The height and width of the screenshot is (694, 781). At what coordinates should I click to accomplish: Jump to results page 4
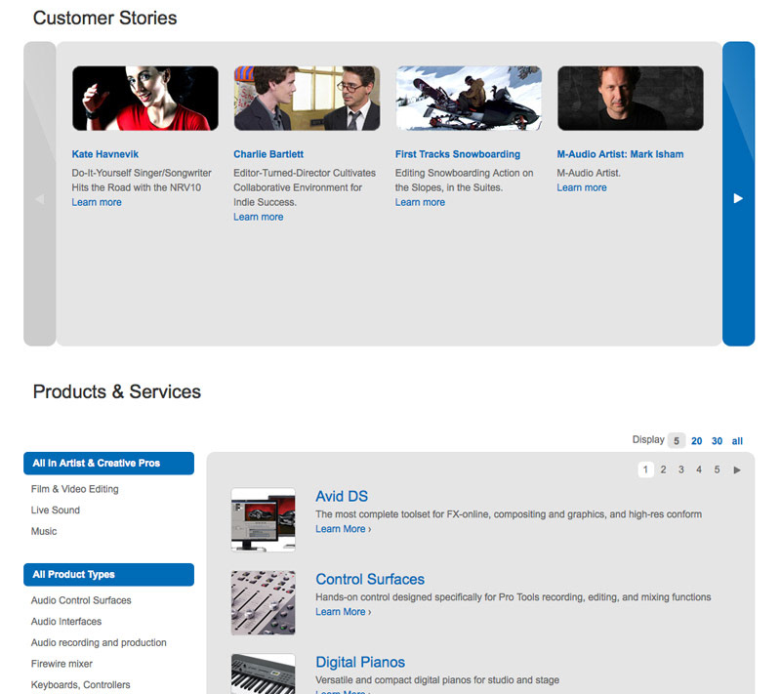pos(699,469)
